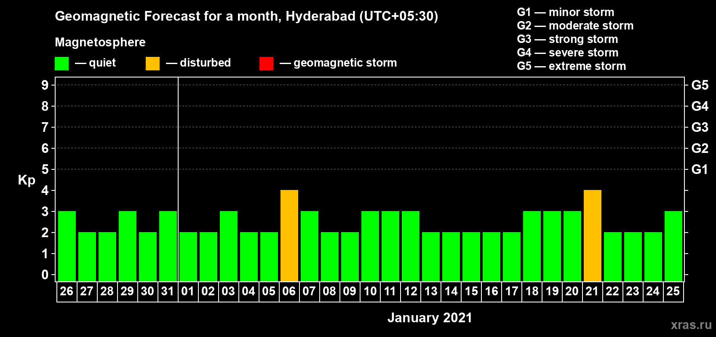Click the orange disturbed legend swatch

pos(152,64)
